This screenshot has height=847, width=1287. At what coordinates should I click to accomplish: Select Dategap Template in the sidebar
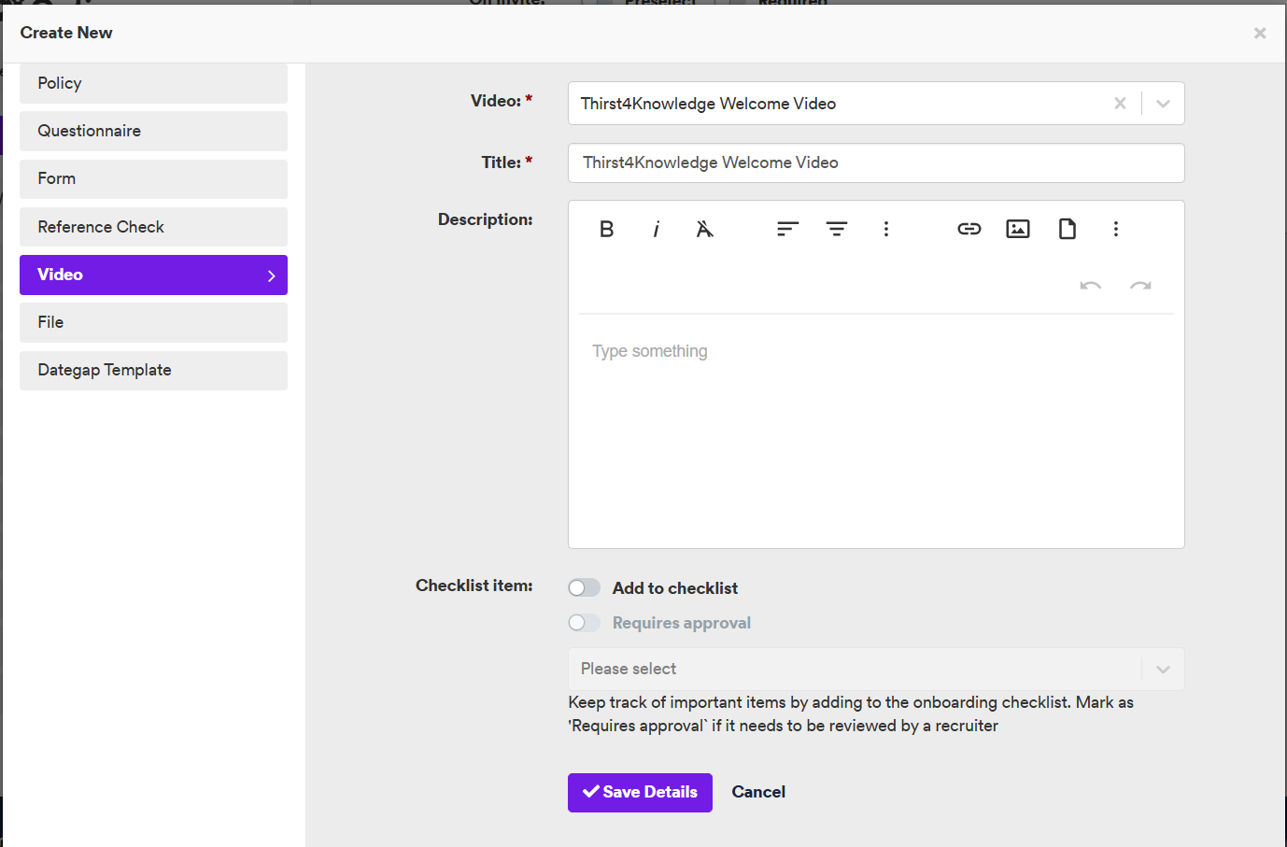[153, 370]
